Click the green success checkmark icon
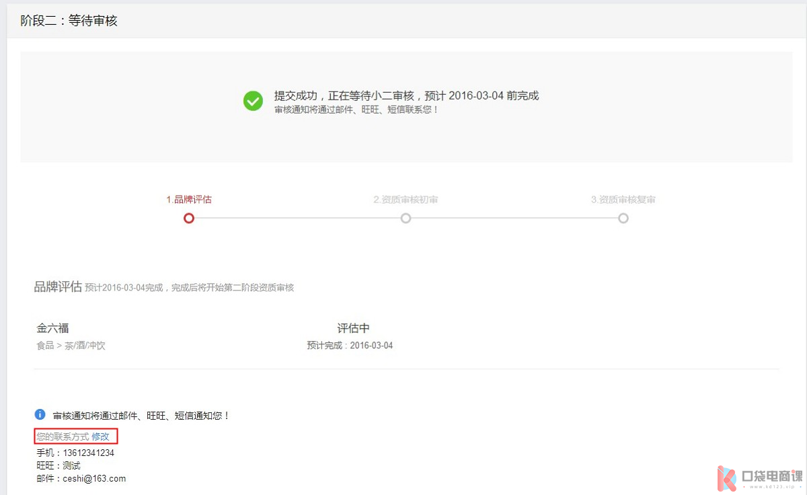 pyautogui.click(x=253, y=101)
